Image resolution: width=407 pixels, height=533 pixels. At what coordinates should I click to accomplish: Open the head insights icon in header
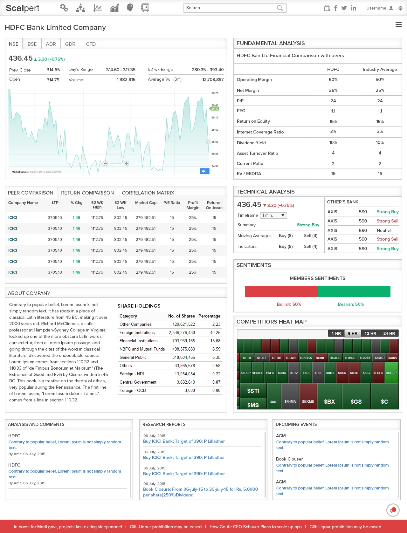130,8
